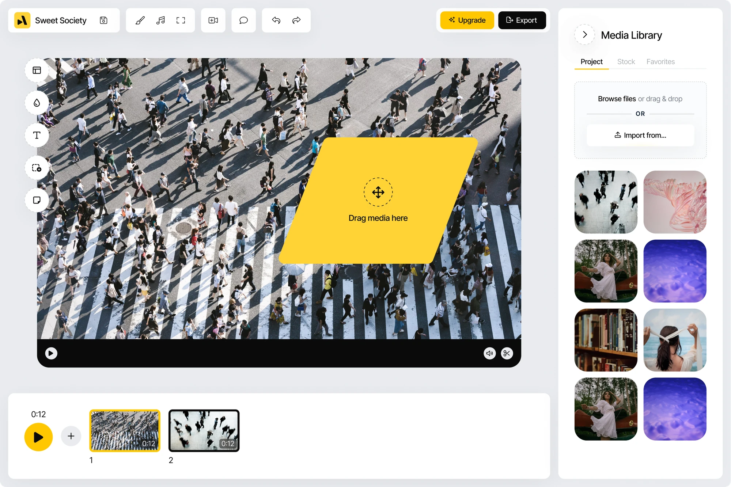Screen dimensions: 731x487
Task: Open the droplet color tool
Action: point(37,103)
